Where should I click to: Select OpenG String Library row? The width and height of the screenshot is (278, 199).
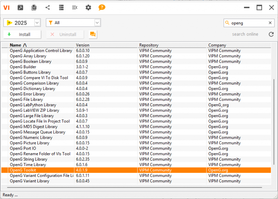[x=136, y=159]
